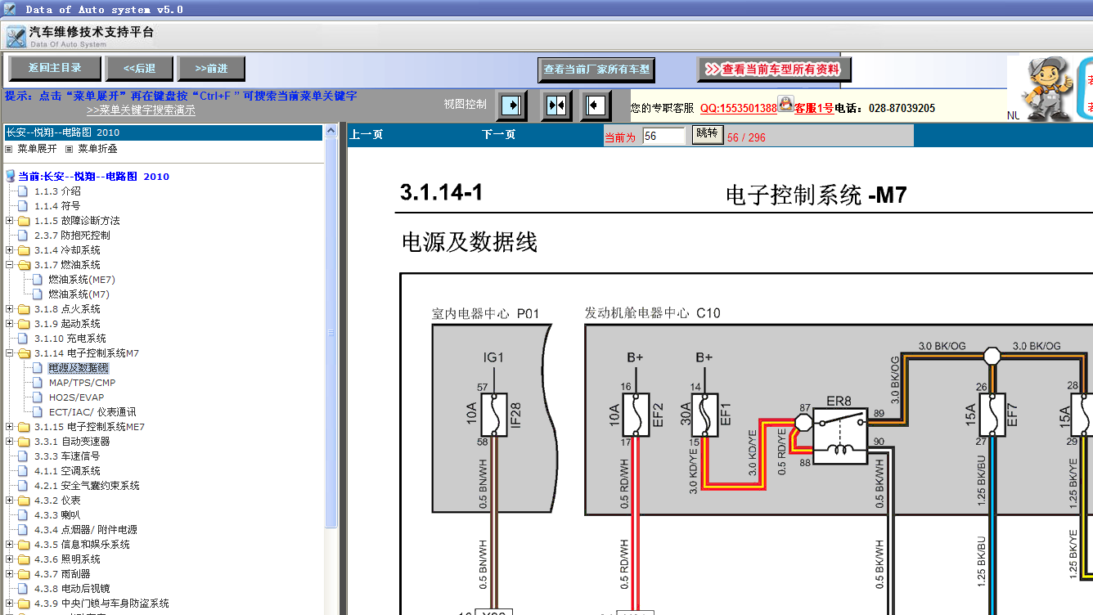The width and height of the screenshot is (1093, 615).
Task: Click the <<后退 back button
Action: (x=139, y=69)
